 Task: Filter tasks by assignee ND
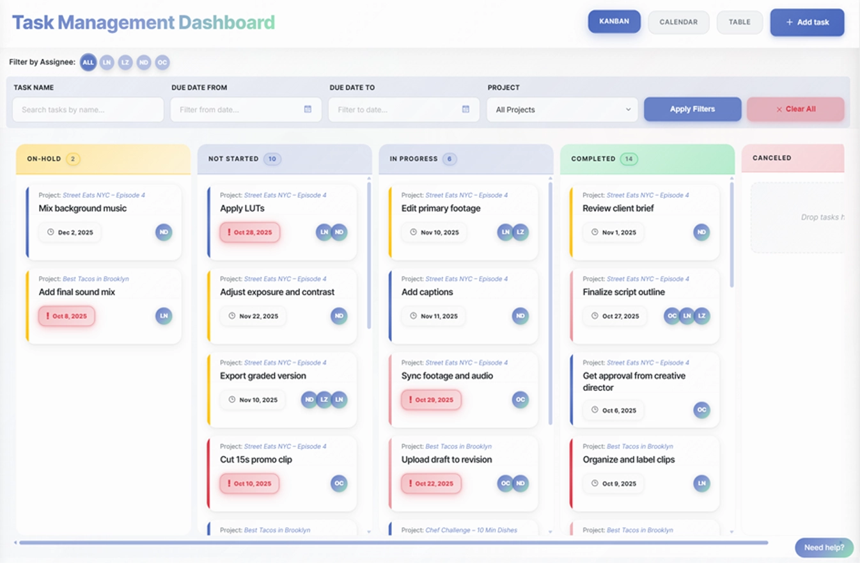[x=143, y=62]
